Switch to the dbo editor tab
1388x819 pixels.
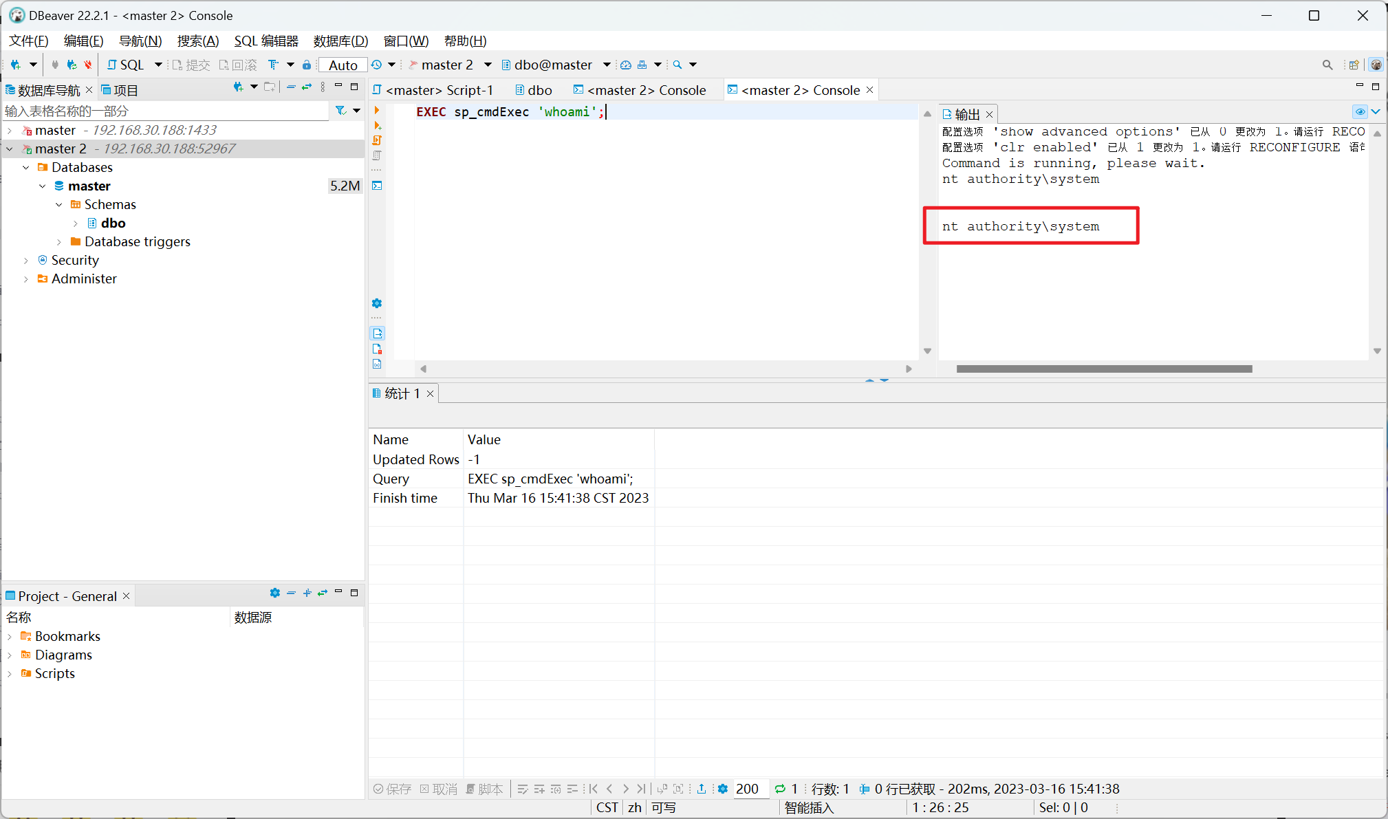(534, 90)
